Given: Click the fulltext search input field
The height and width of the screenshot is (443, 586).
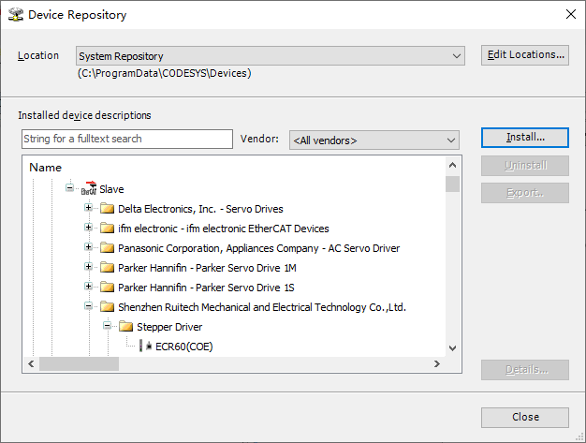Looking at the screenshot, I should (x=127, y=139).
